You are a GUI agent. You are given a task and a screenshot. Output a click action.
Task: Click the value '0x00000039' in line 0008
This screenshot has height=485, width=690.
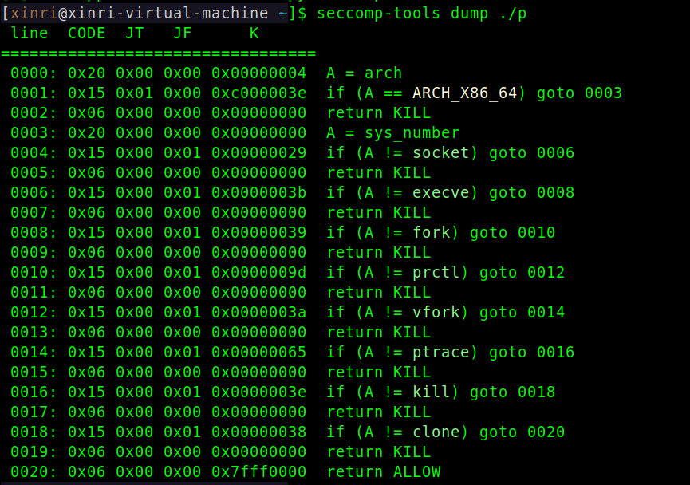(258, 232)
